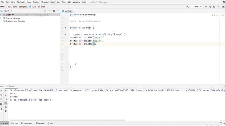Expand the External Libraries node
Image resolution: width=225 pixels, height=126 pixels.
click(1, 18)
